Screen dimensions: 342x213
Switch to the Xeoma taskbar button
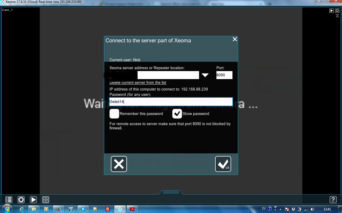click(x=120, y=209)
